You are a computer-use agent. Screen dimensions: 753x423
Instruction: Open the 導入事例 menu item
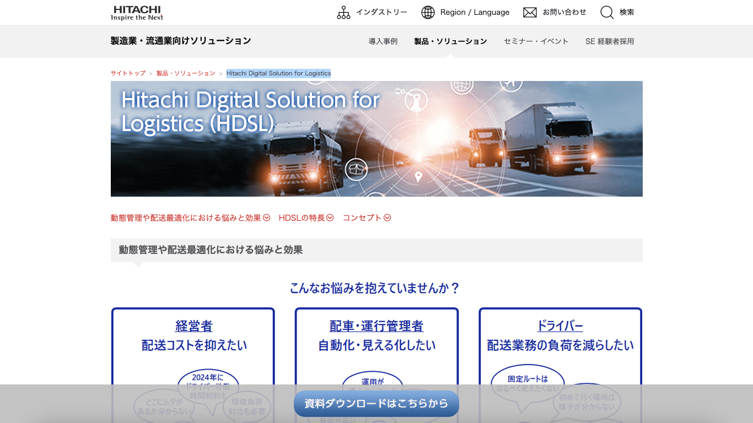[x=384, y=41]
